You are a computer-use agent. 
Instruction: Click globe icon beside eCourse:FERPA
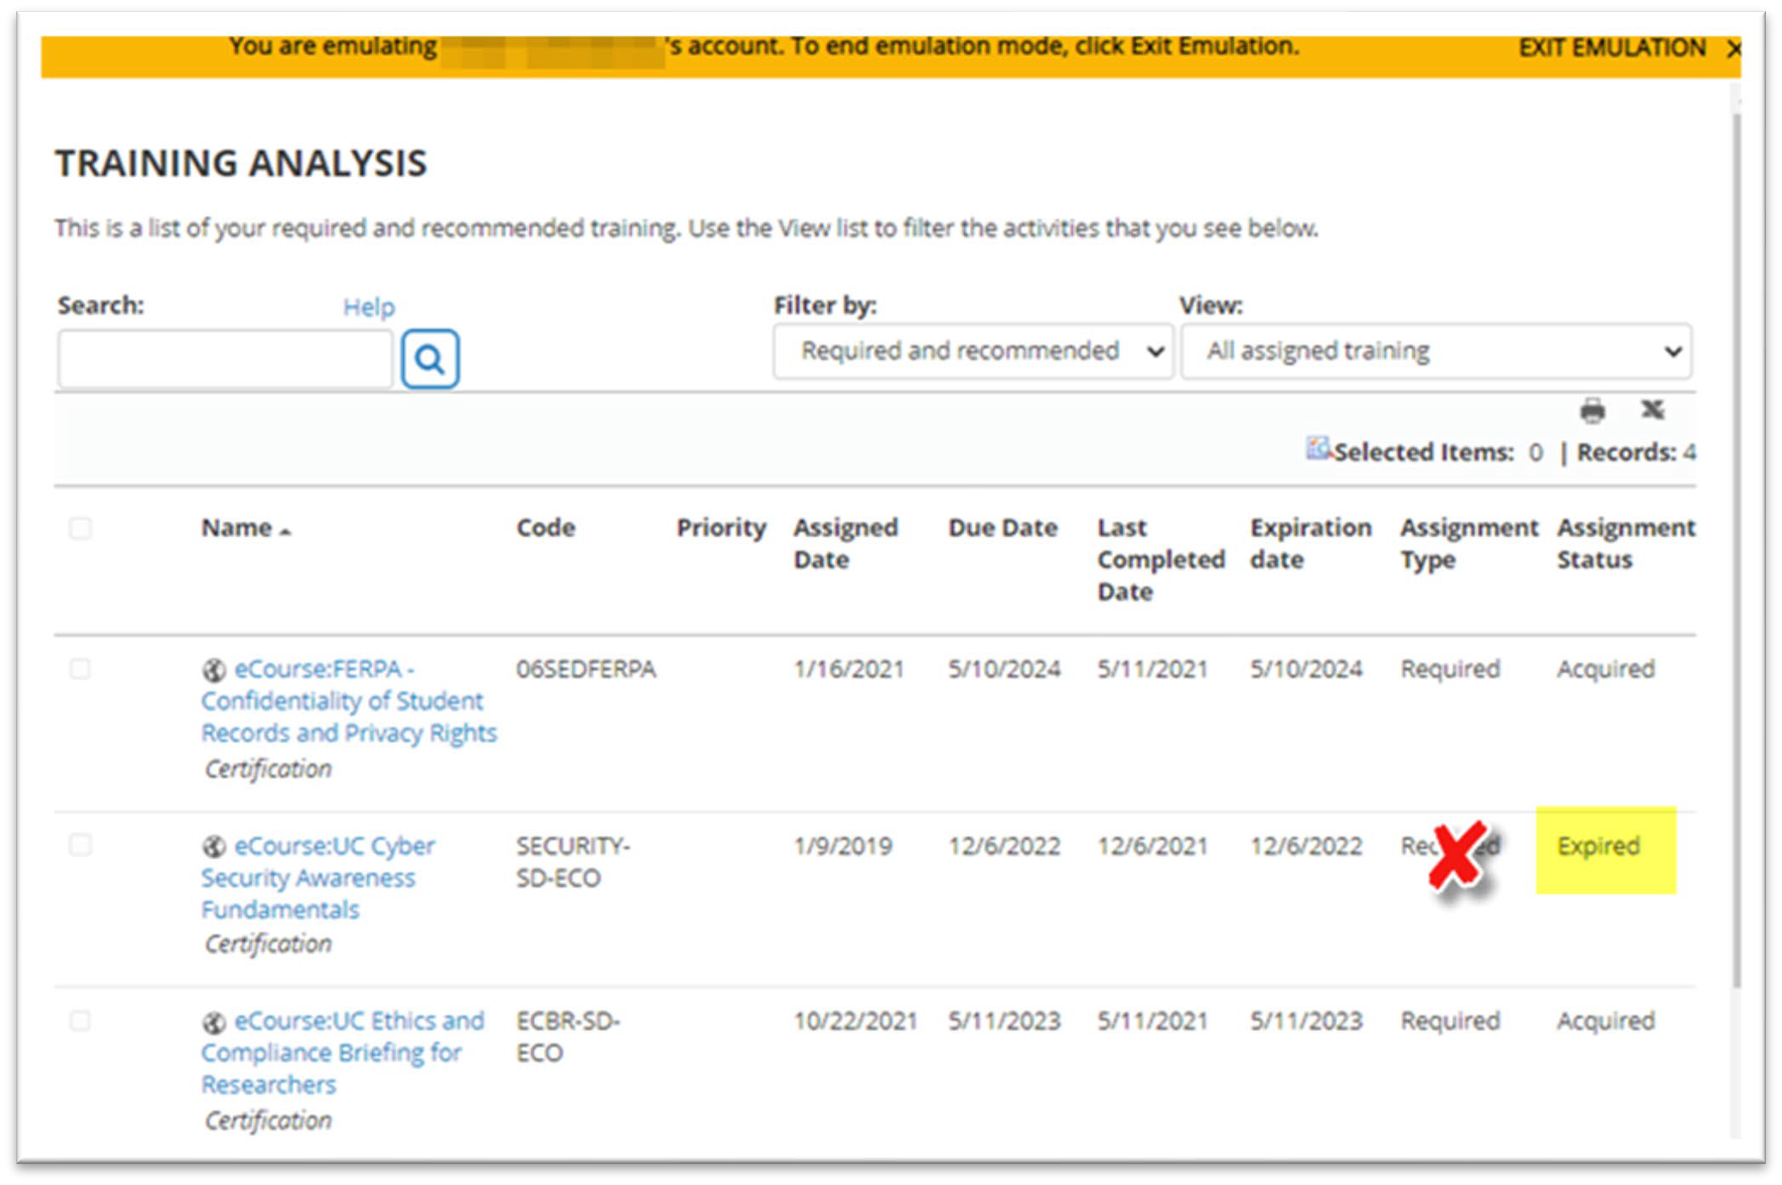(214, 670)
